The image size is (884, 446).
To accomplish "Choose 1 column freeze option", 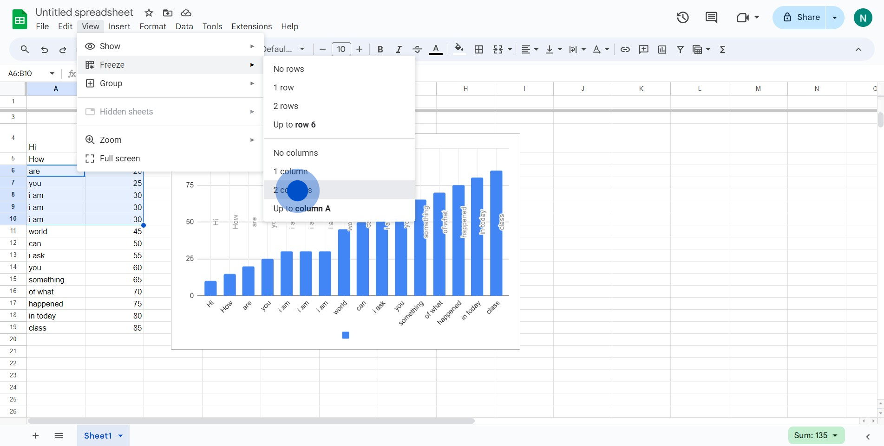I will (x=339, y=172).
